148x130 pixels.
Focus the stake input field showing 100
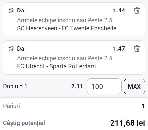click(104, 86)
